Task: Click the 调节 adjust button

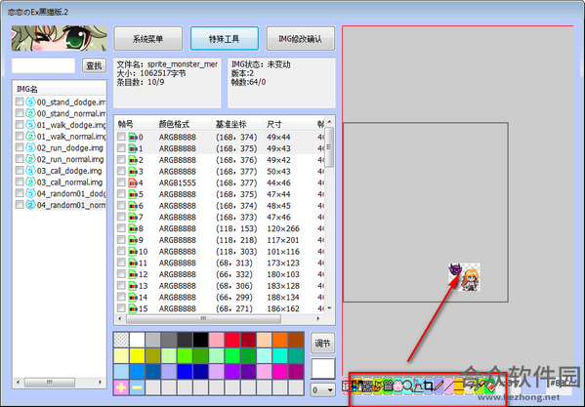Action: point(322,343)
